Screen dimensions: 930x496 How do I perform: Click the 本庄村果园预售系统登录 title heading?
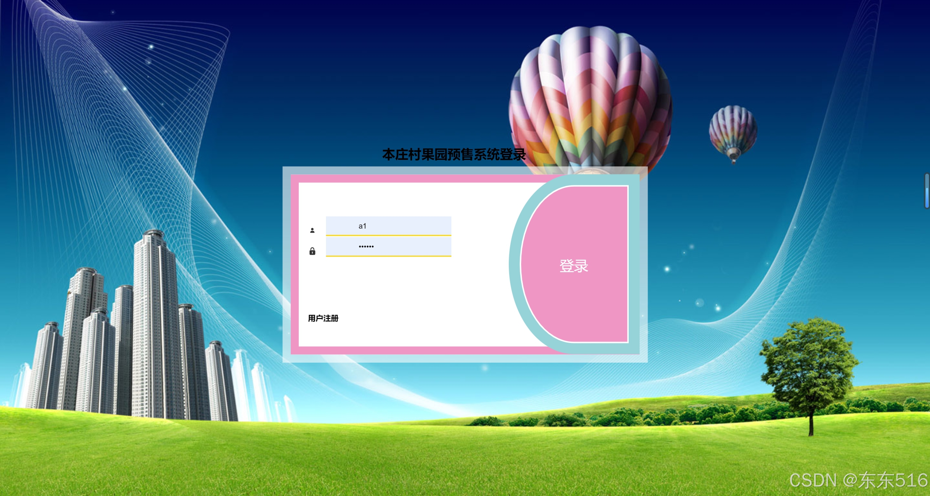[x=454, y=155]
